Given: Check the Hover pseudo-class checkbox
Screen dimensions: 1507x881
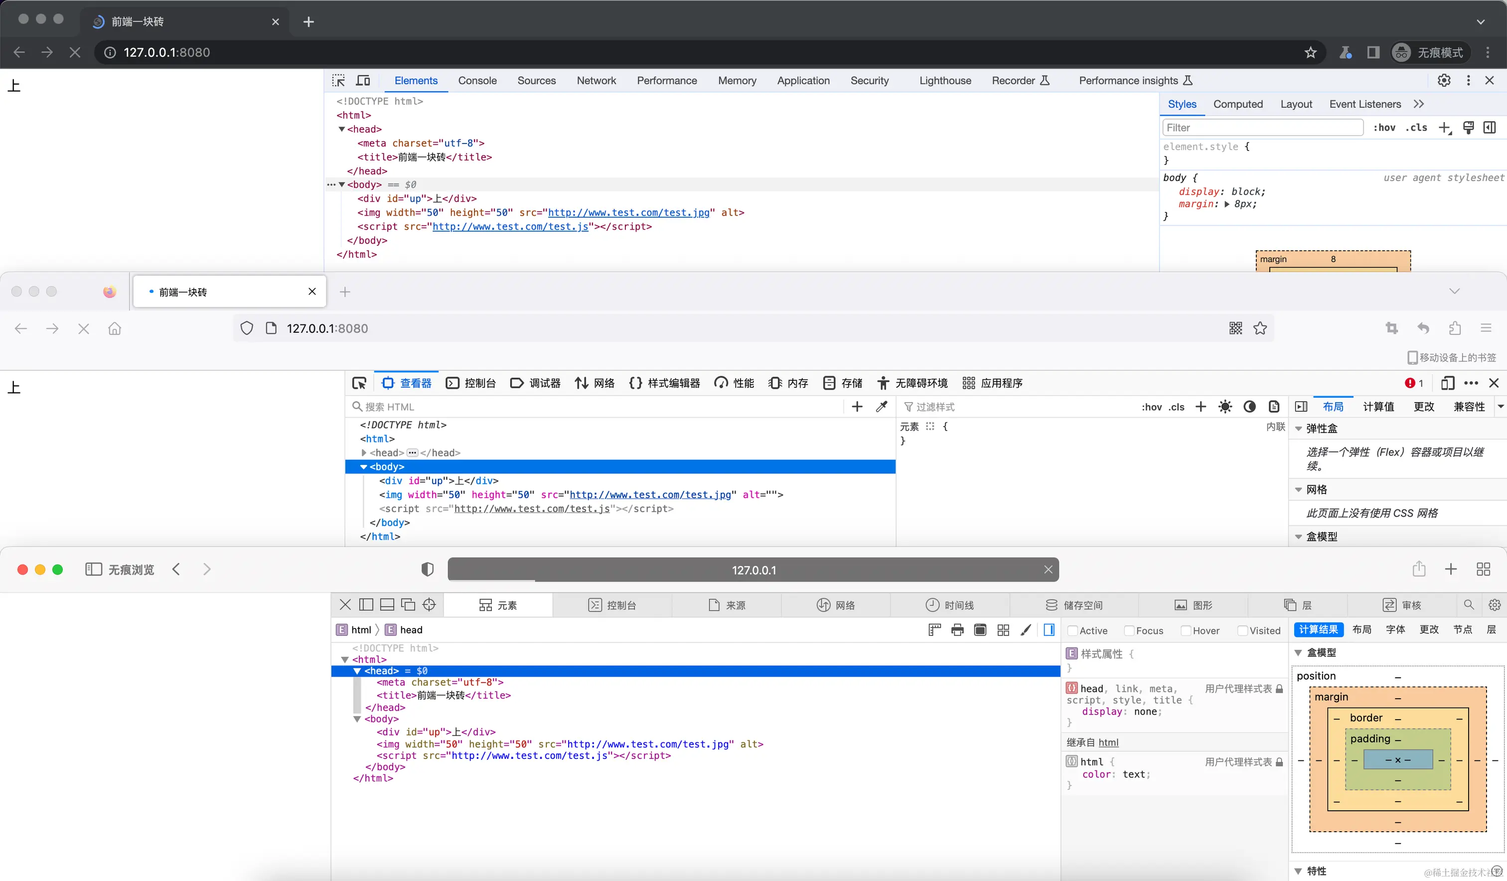Looking at the screenshot, I should click(x=1186, y=630).
